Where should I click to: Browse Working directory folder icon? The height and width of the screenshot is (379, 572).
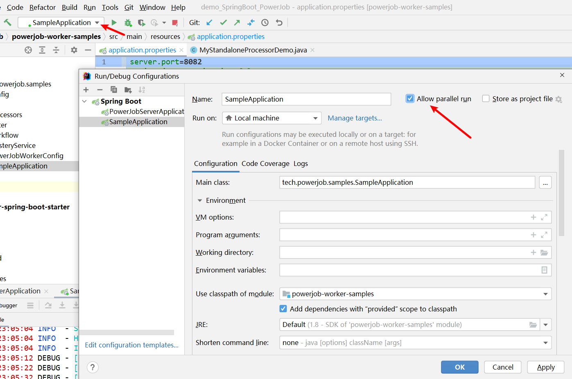tap(544, 252)
